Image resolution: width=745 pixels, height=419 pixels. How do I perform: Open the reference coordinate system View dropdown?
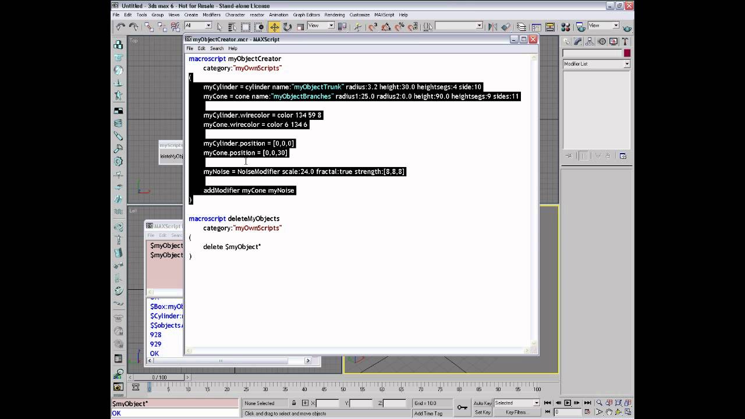[321, 26]
